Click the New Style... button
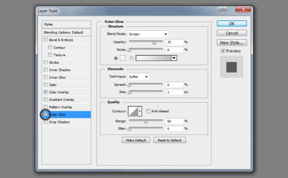The width and height of the screenshot is (288, 178). 232,43
